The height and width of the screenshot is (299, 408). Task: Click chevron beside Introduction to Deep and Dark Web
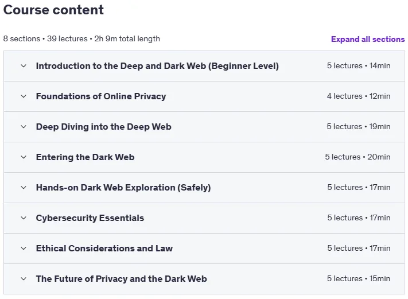pyautogui.click(x=24, y=66)
